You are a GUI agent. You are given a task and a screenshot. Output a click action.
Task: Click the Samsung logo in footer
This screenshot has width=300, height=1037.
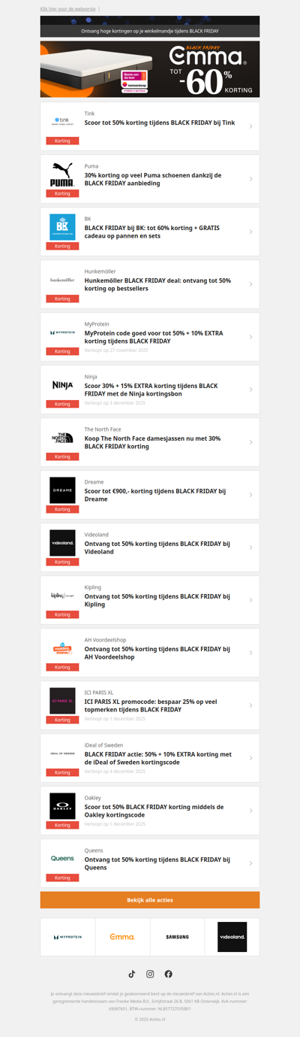tap(178, 937)
